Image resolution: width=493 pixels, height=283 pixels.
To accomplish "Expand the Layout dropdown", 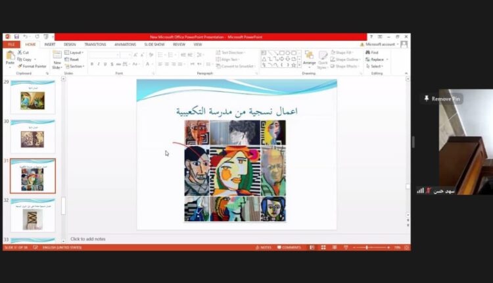I will point(76,53).
